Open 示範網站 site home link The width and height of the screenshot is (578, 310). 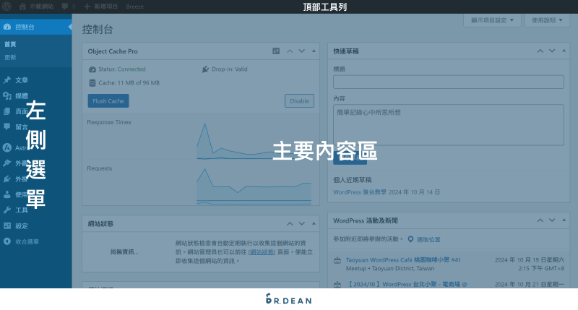[36, 7]
